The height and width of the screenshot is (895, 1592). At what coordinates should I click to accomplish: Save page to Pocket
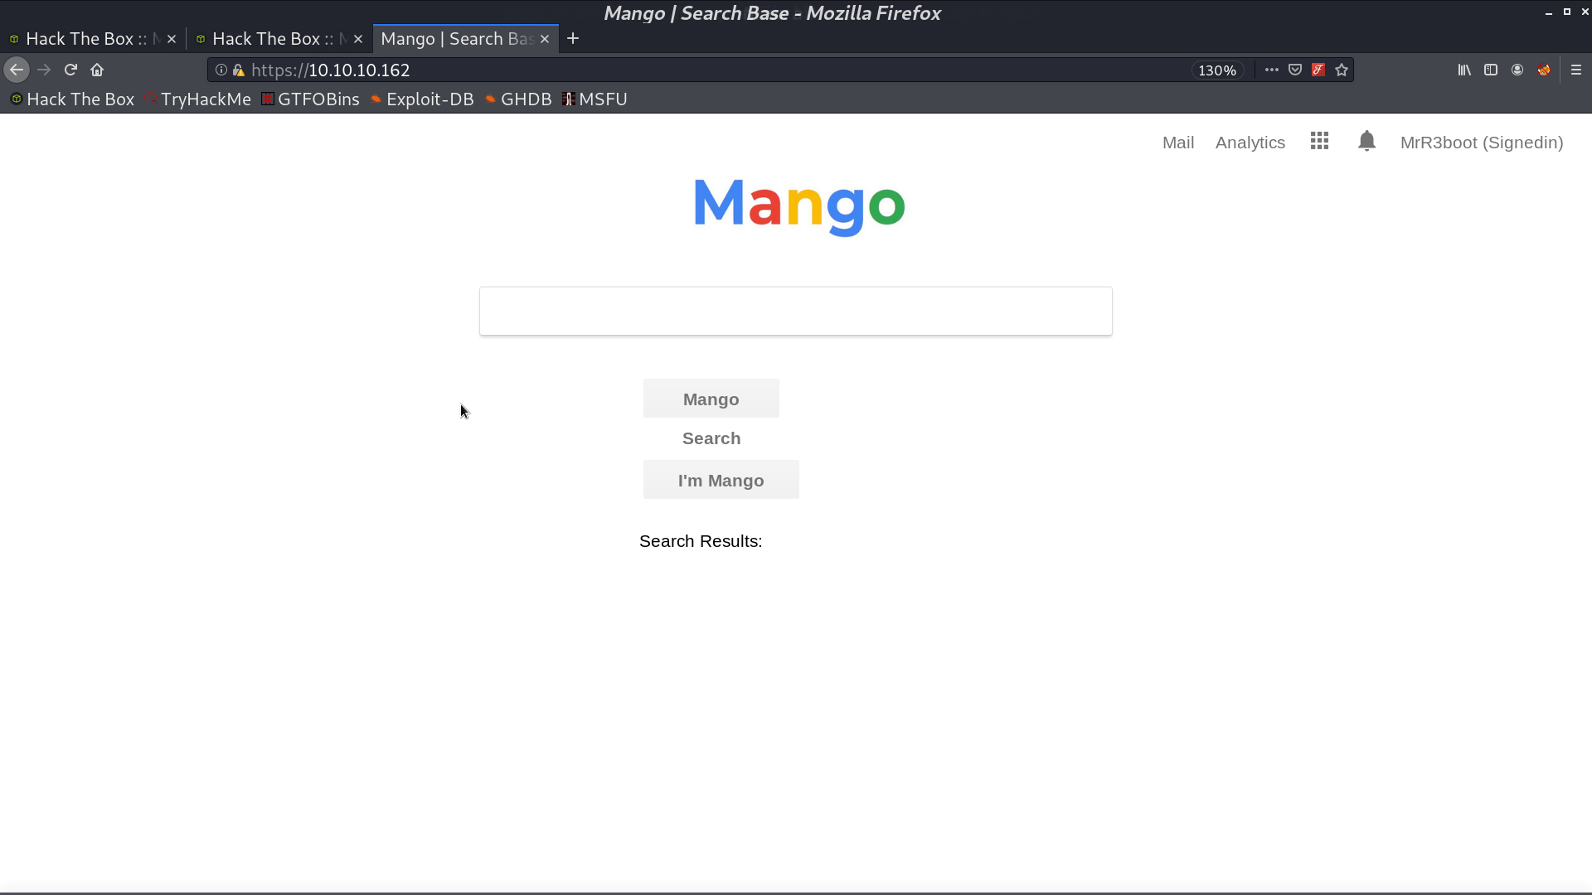(x=1295, y=70)
